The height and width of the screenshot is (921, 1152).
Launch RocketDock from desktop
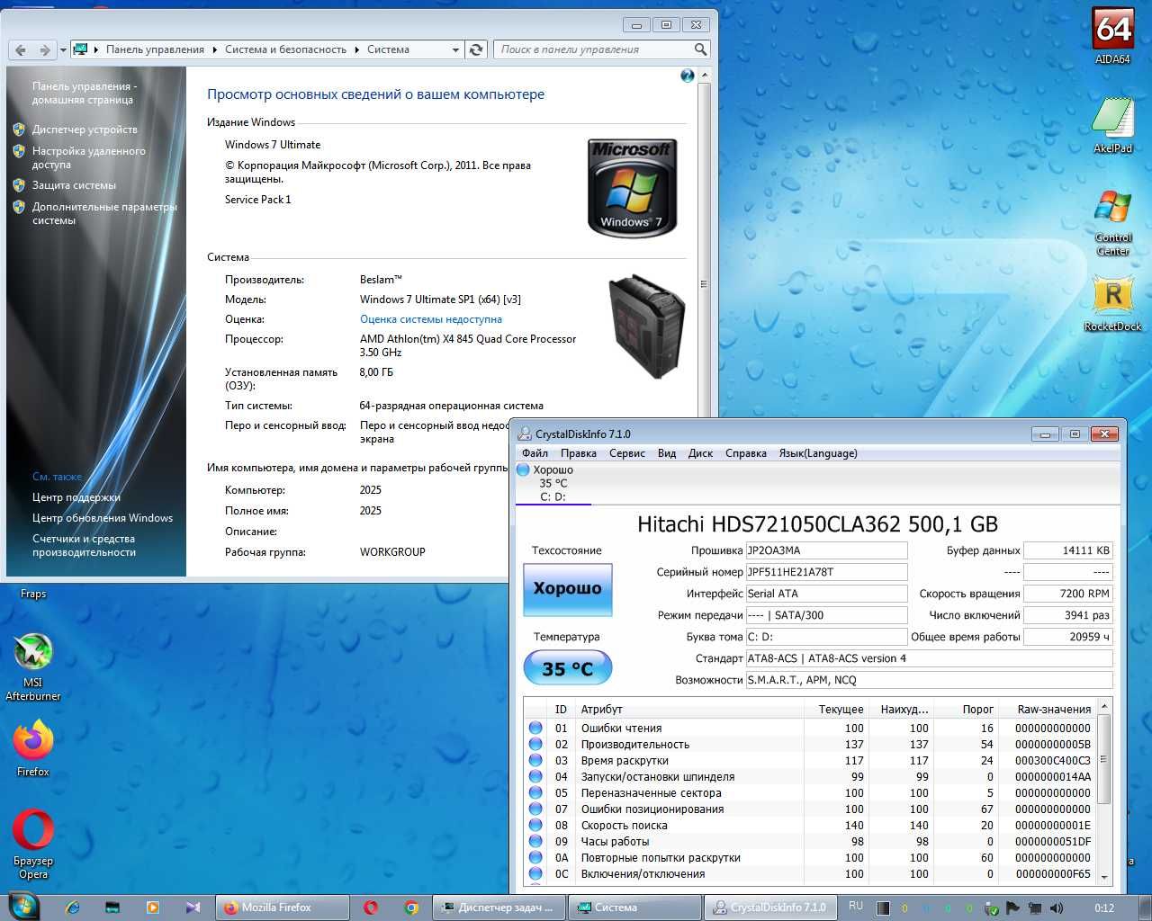point(1112,304)
